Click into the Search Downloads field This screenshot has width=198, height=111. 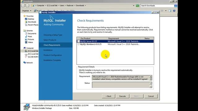click(x=157, y=6)
